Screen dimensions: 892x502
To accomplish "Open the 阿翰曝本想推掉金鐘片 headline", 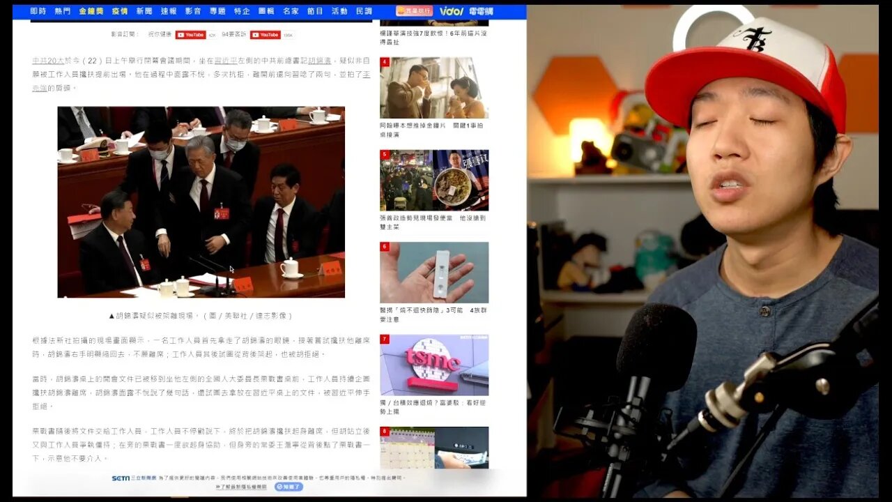I will pyautogui.click(x=431, y=130).
